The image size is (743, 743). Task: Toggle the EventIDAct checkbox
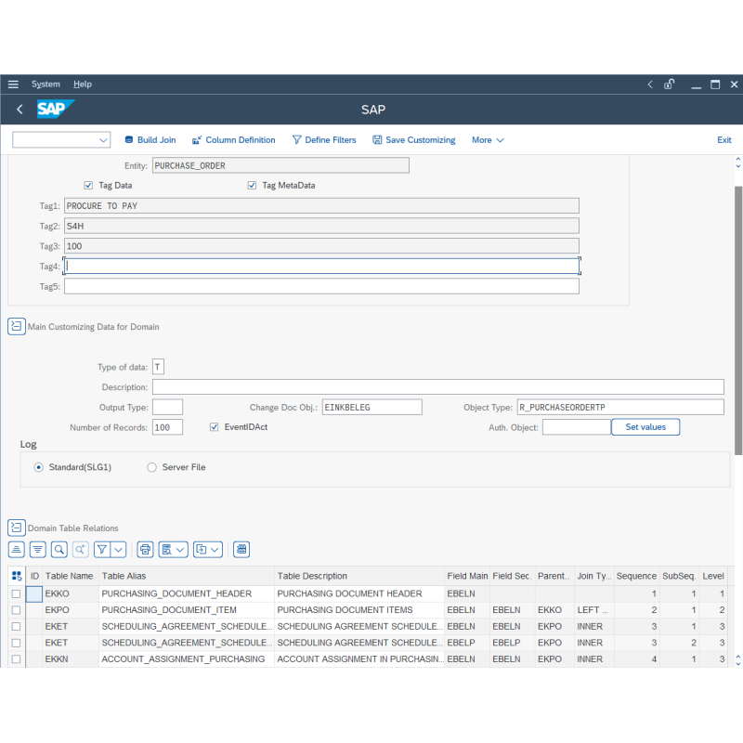tap(215, 427)
